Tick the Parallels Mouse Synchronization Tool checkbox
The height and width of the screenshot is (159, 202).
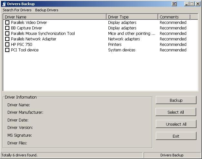(7, 33)
